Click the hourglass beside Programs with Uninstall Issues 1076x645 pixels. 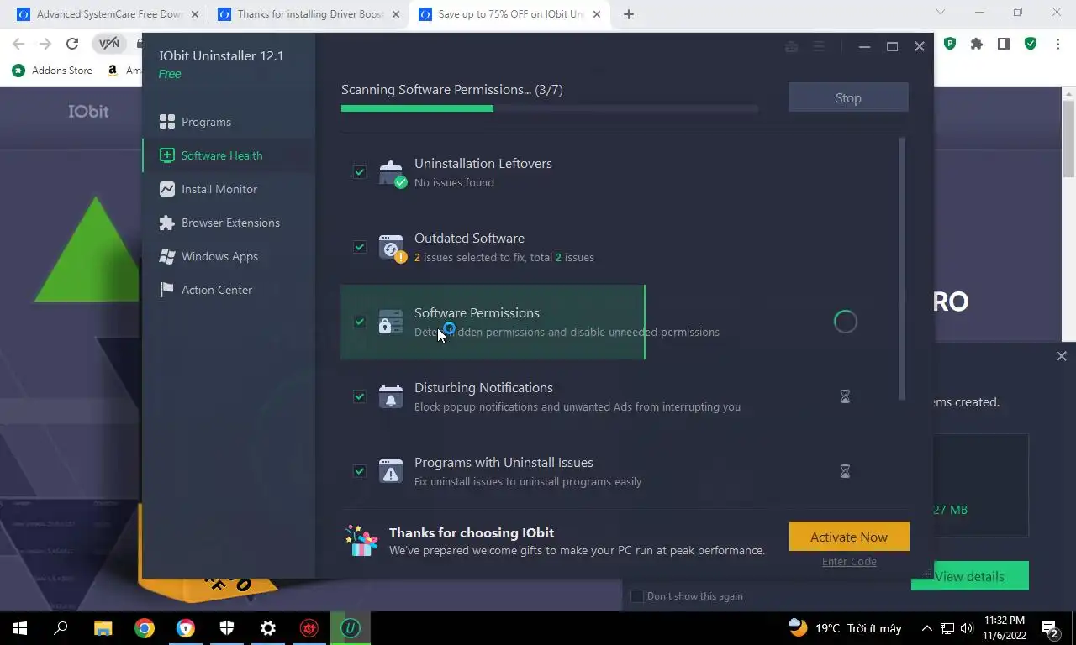pos(845,471)
